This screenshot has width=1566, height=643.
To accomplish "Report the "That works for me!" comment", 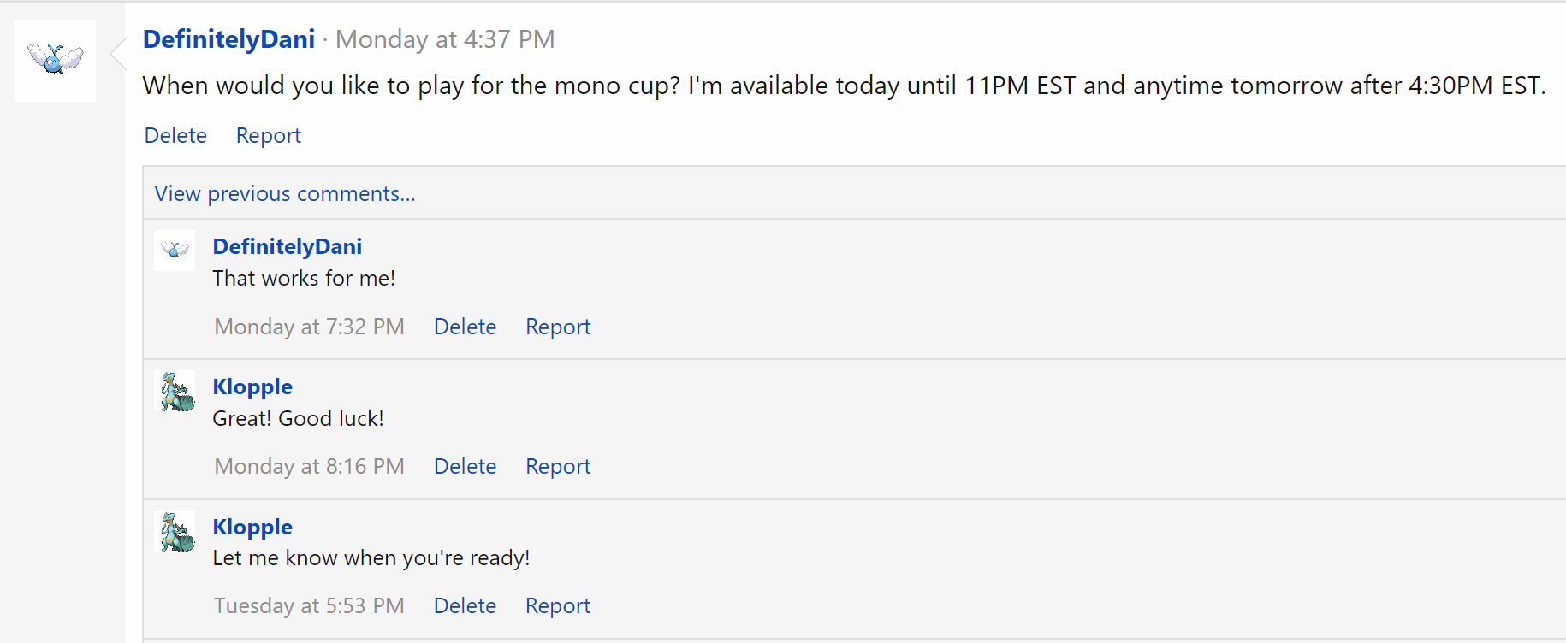I will [x=558, y=327].
